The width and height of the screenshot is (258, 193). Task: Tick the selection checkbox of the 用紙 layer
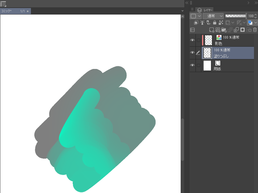click(199, 65)
